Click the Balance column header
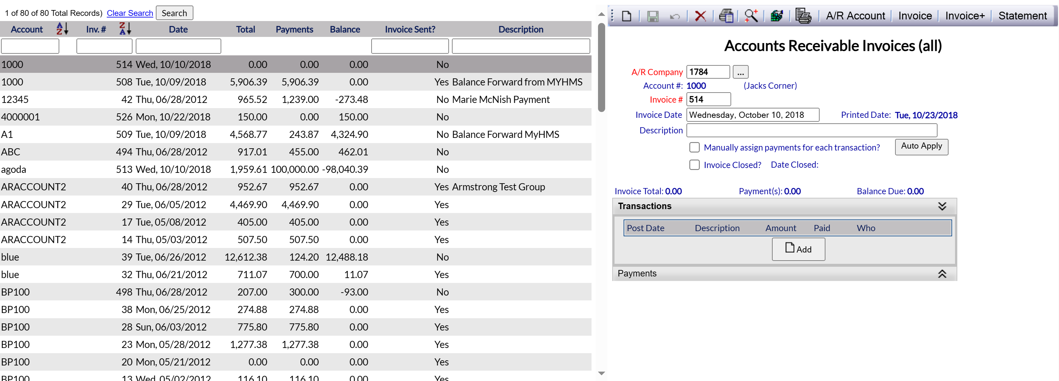Viewport: 1059px width, 381px height. point(345,29)
